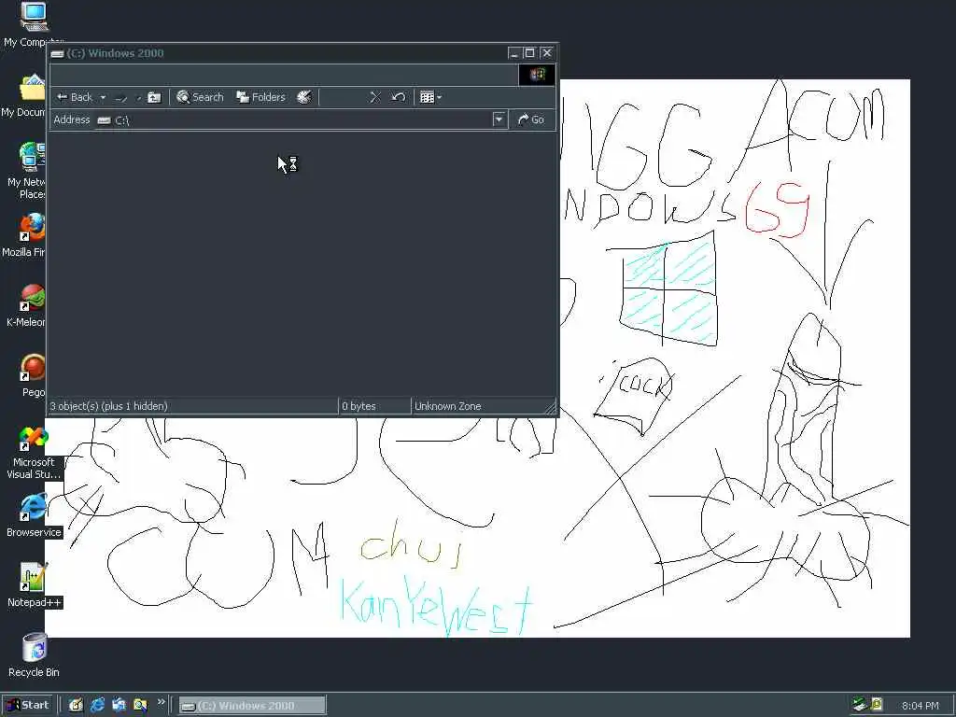Click the 8:04 PM taskbar clock
This screenshot has height=717, width=956.
[x=920, y=706]
